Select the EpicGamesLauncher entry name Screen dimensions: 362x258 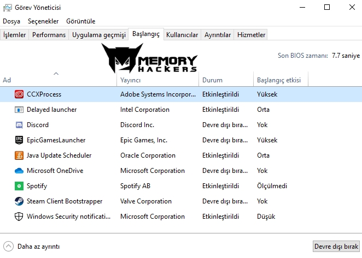(x=56, y=140)
